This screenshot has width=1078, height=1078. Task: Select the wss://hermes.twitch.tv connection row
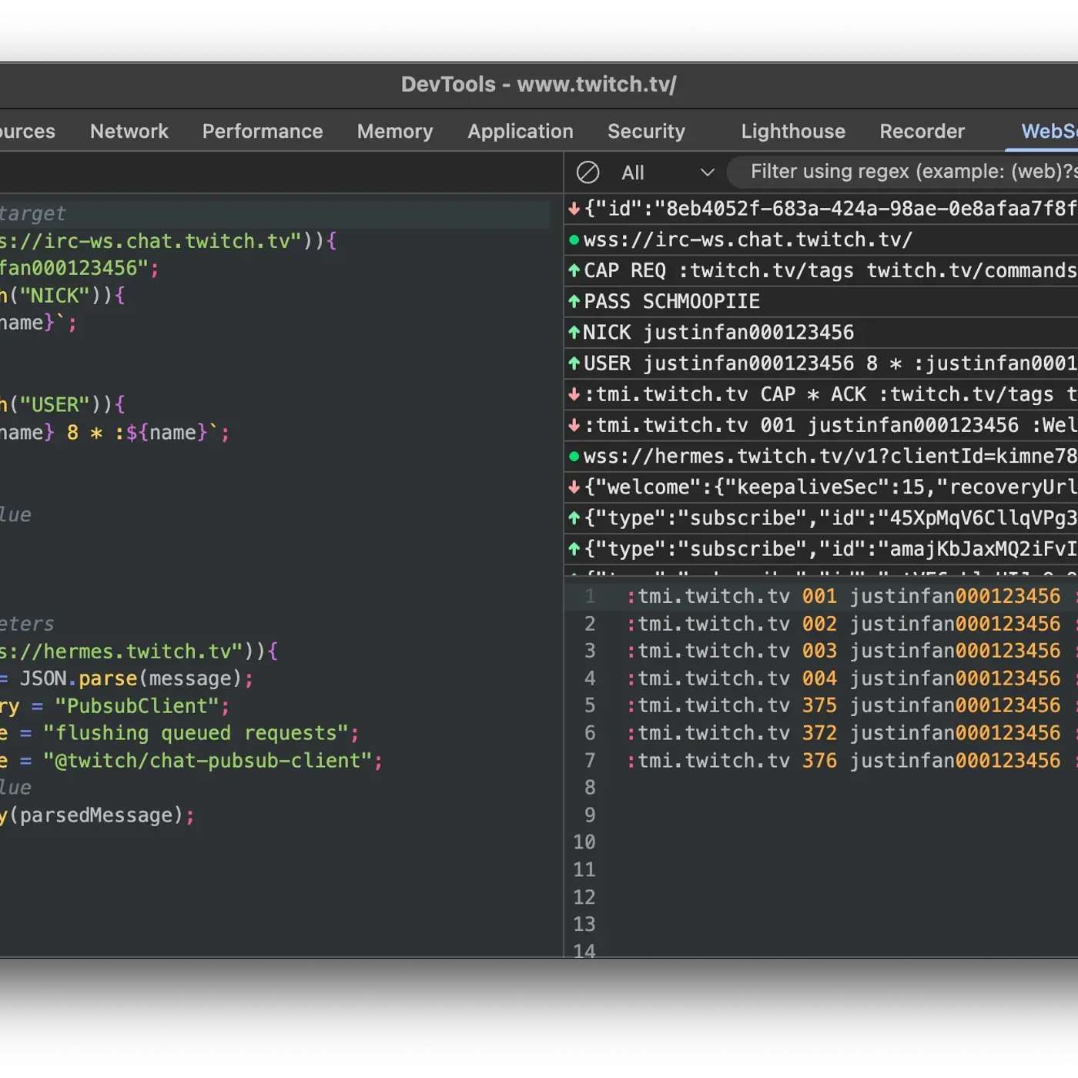click(x=821, y=457)
